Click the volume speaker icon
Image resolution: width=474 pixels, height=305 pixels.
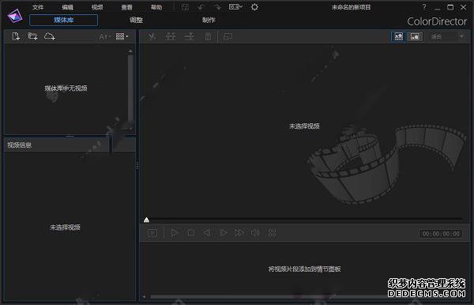point(255,233)
